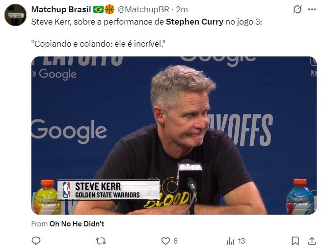Open the 2m timestamp link

182,9
